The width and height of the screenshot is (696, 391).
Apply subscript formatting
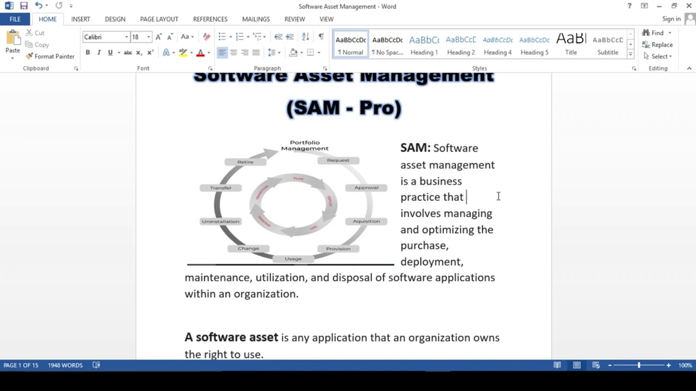tap(139, 53)
